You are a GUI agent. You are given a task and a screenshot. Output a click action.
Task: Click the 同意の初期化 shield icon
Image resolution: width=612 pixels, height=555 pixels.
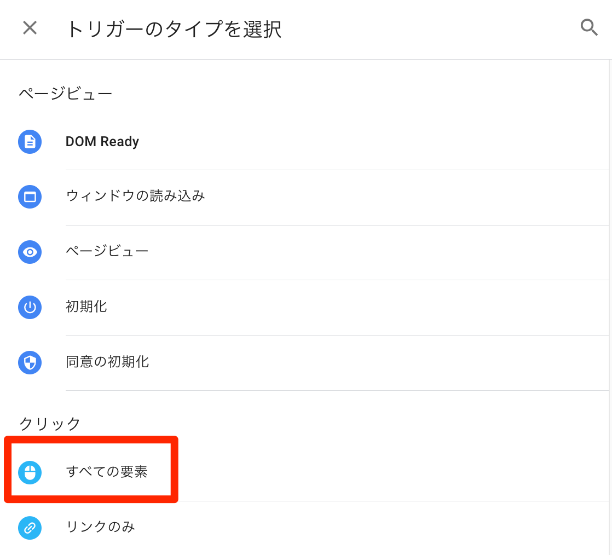(x=30, y=362)
